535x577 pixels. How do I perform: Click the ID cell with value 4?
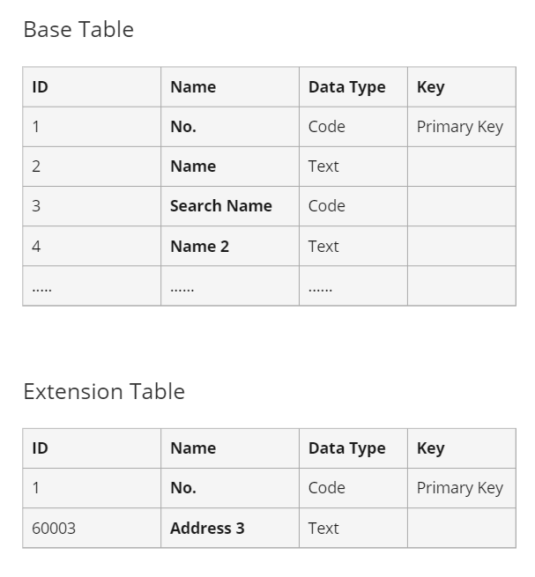point(36,247)
